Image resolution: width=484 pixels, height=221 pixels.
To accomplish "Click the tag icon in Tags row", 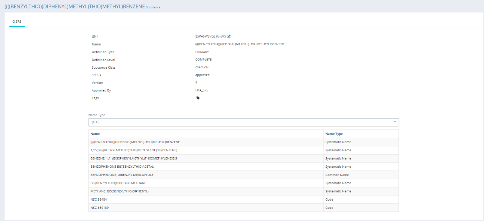I will click(198, 98).
